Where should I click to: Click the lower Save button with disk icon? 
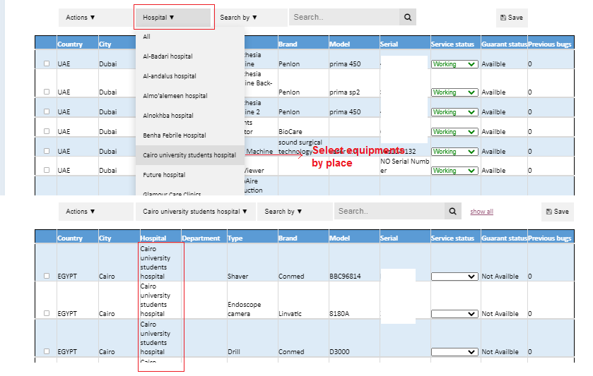(557, 212)
